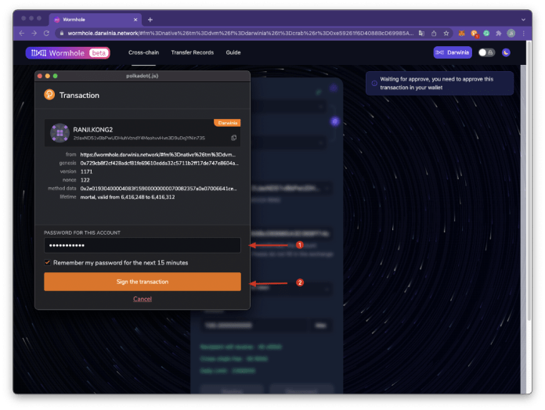Click the Wormhole tab title
The image size is (545, 410).
[x=74, y=20]
